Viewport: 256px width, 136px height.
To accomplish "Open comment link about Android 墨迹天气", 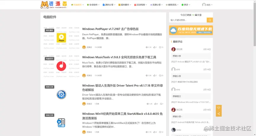I will [191, 62].
